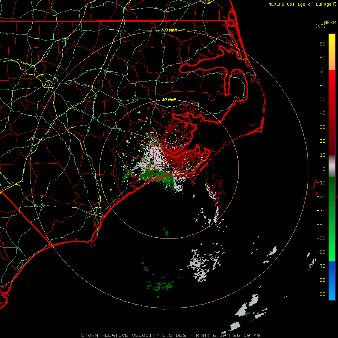Click the 90 value on the velocity scale
The height and width of the screenshot is (338, 338).
tap(323, 44)
